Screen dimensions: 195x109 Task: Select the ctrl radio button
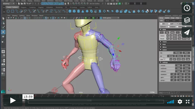pos(161,24)
